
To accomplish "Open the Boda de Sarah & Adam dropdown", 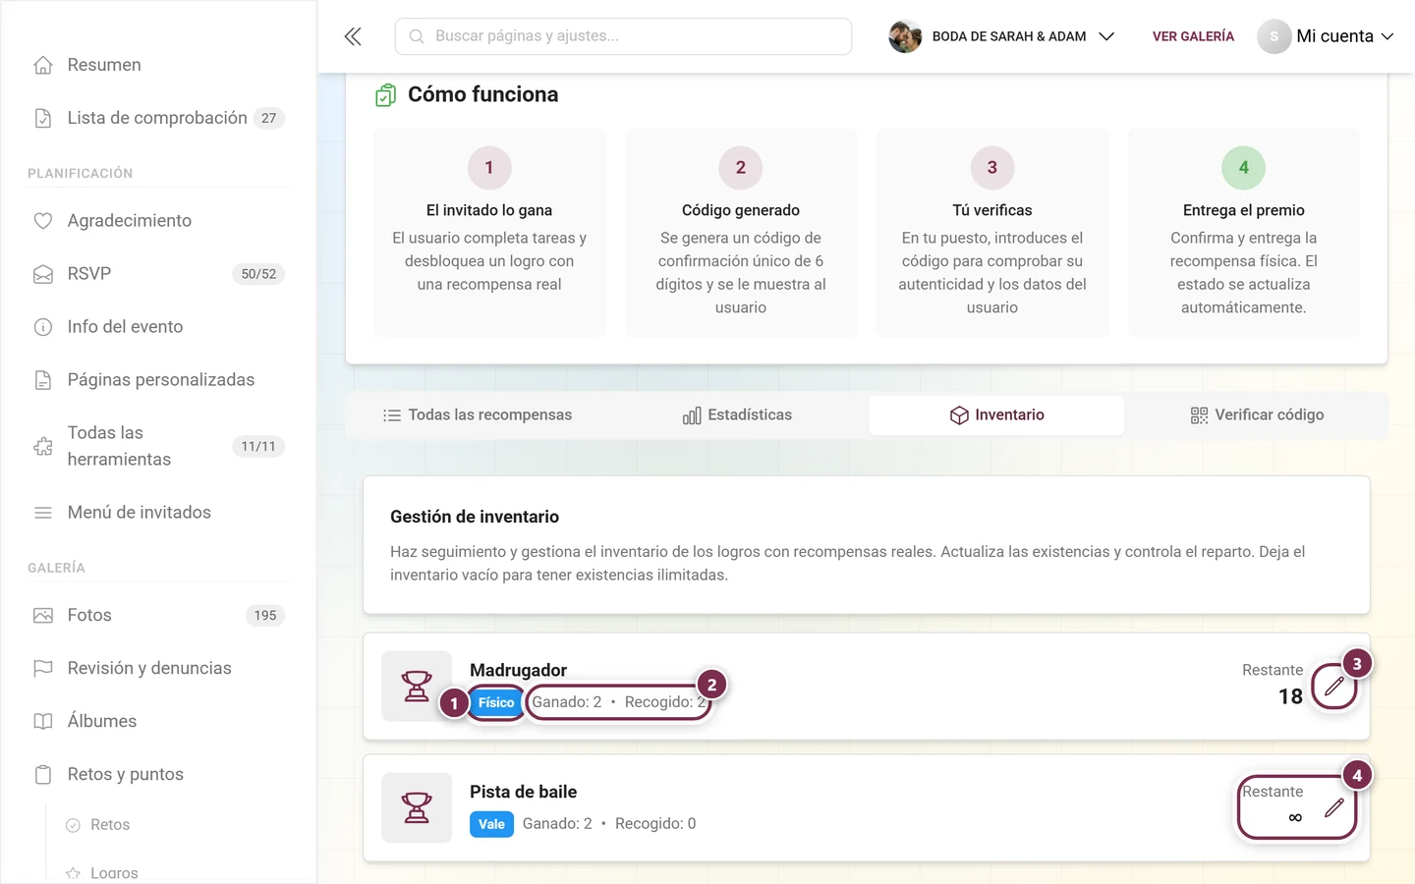I will point(1001,36).
